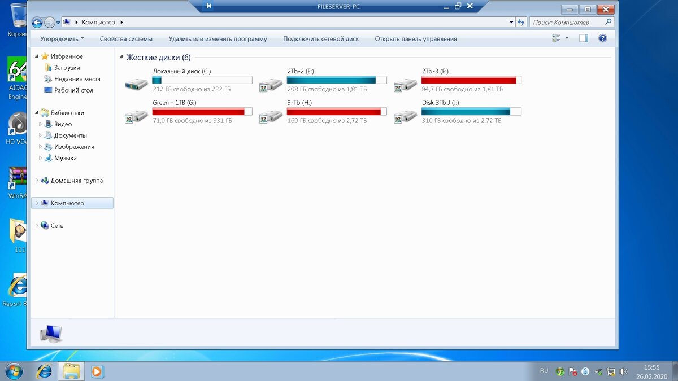Click the network tray icon
The height and width of the screenshot is (381, 678).
[x=611, y=371]
